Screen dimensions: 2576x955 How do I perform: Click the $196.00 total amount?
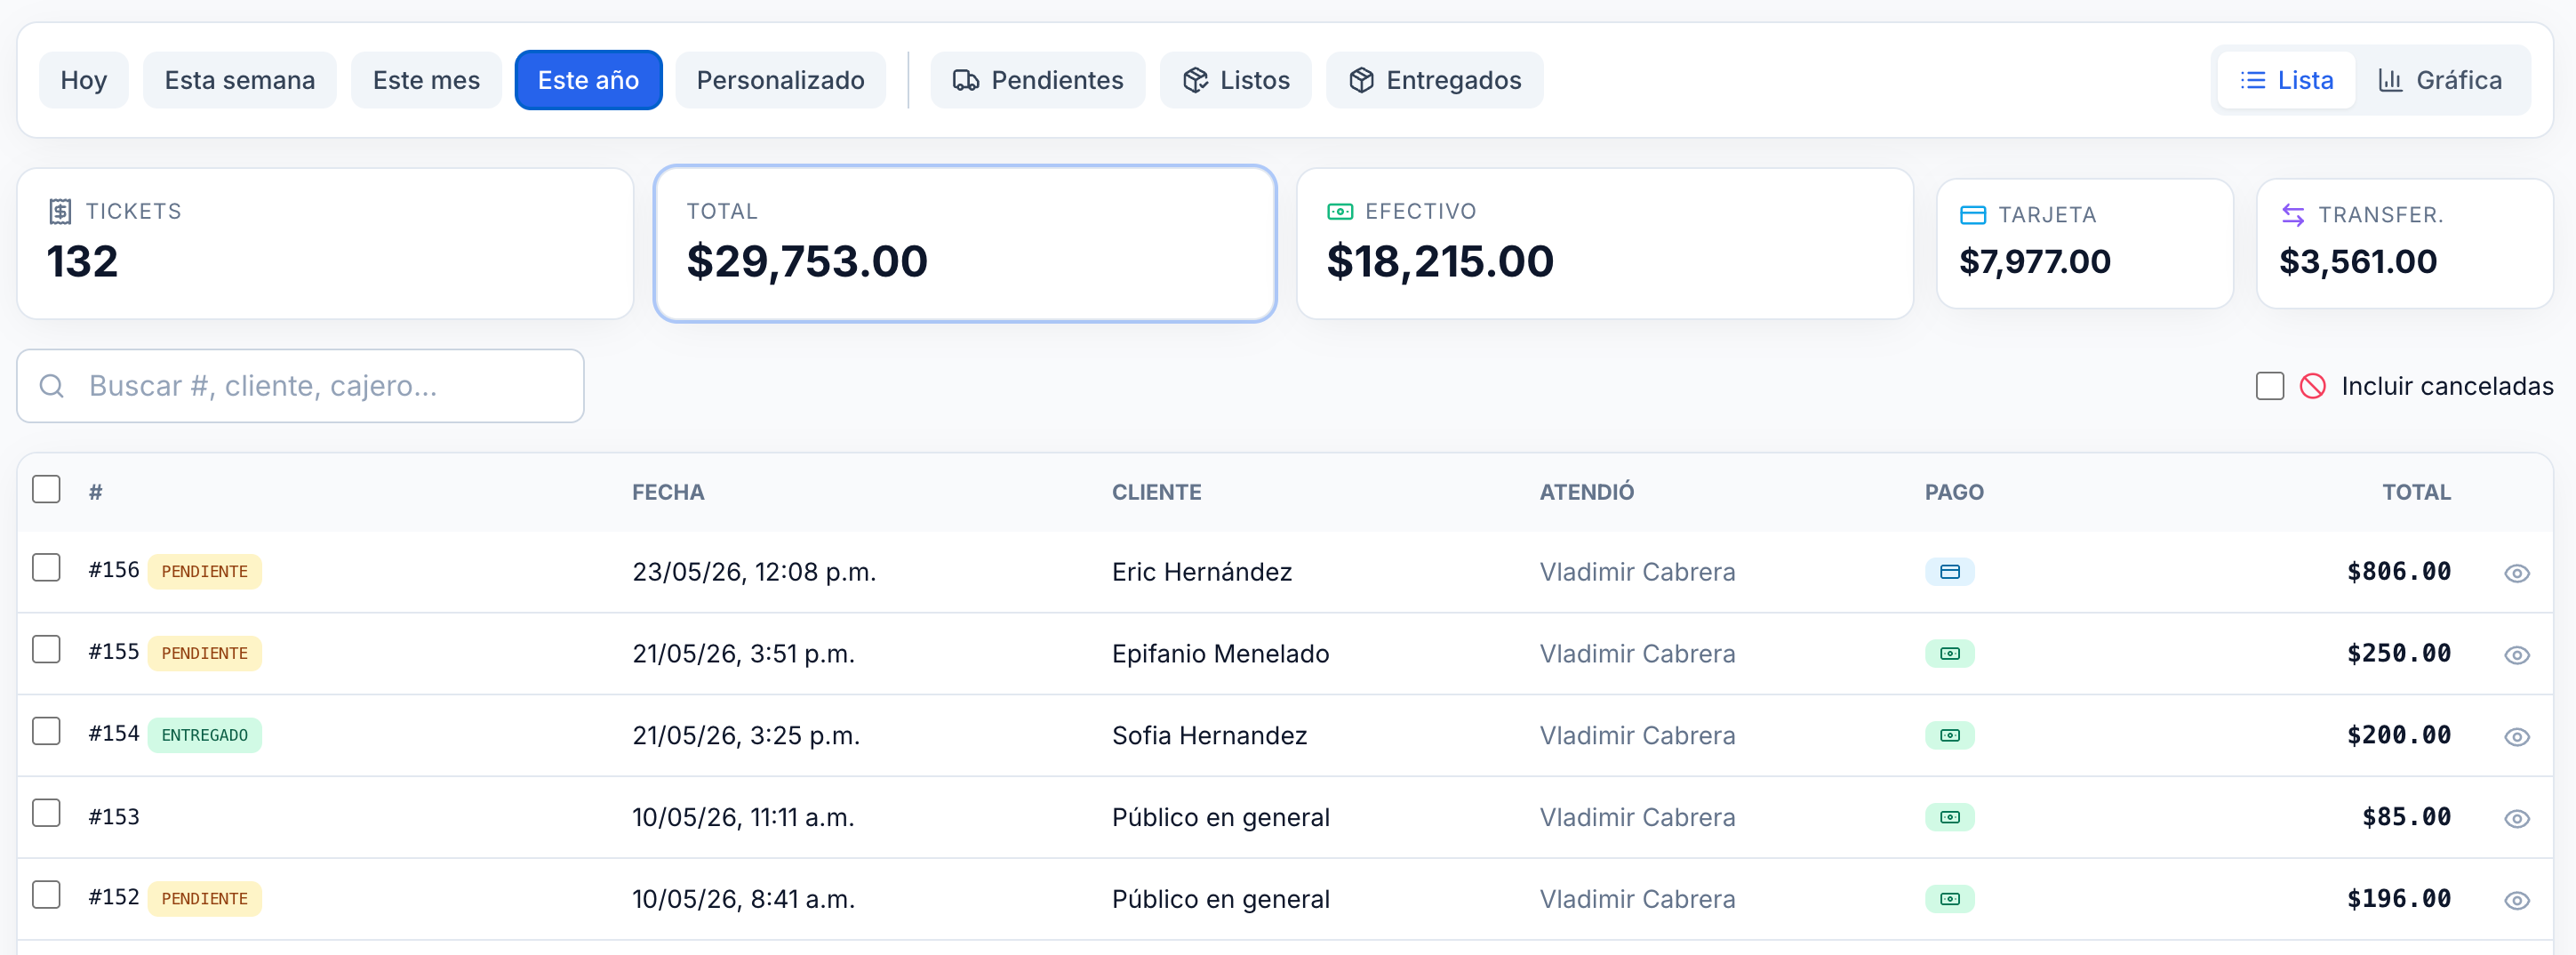pos(2398,899)
